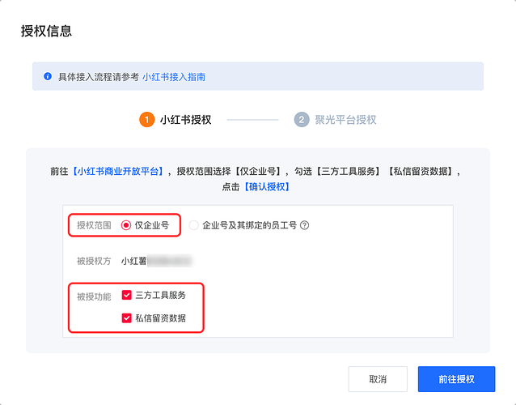Viewport: 516px width, 405px height.
Task: Click the 小红薯 account name text
Action: point(134,261)
